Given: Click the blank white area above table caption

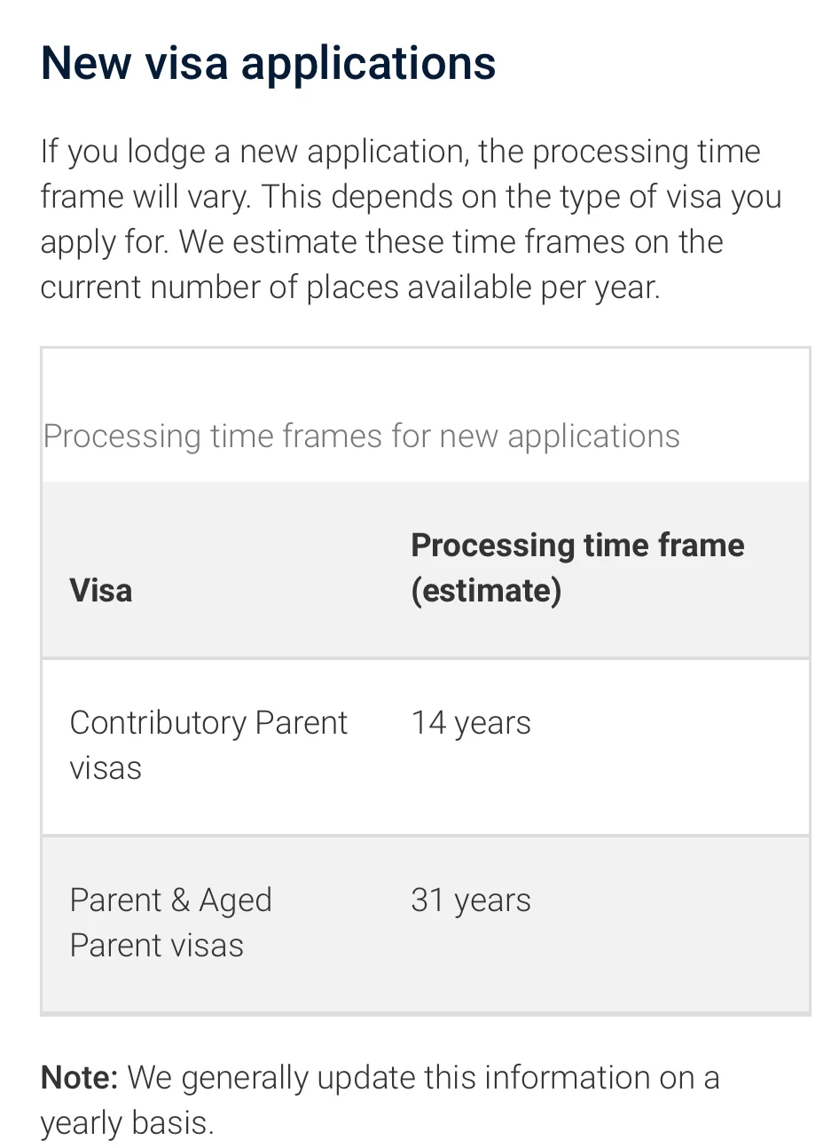Looking at the screenshot, I should click(426, 381).
